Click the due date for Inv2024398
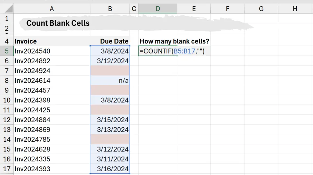The height and width of the screenshot is (175, 313). 110,100
